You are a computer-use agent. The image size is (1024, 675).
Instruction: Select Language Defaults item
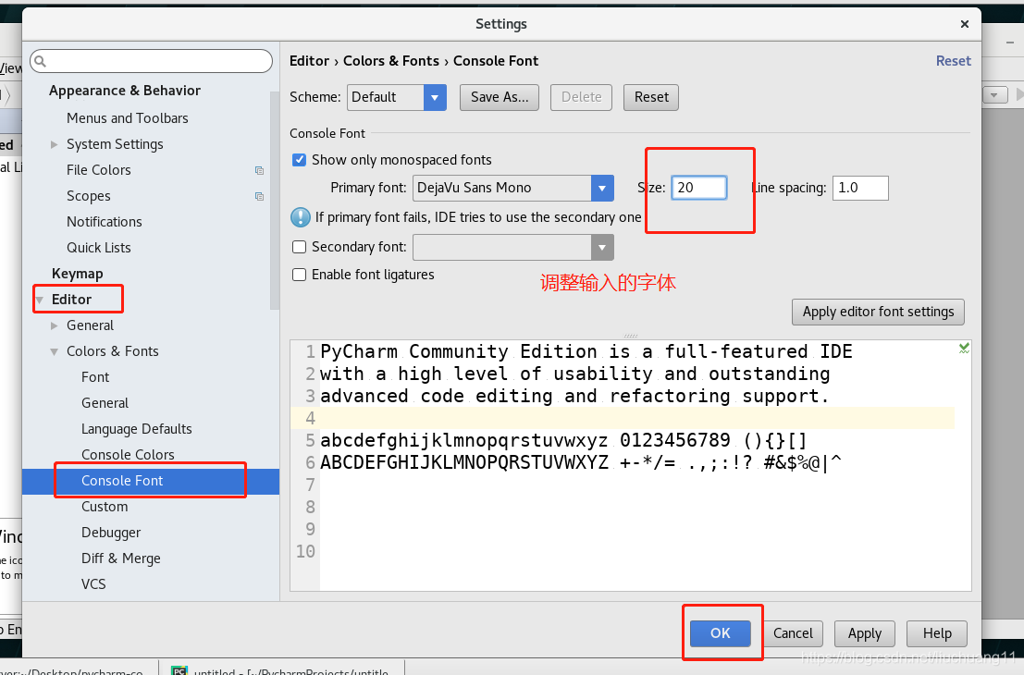pos(137,430)
